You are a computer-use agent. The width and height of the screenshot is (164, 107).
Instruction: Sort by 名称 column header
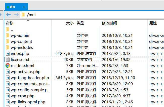click(10, 23)
